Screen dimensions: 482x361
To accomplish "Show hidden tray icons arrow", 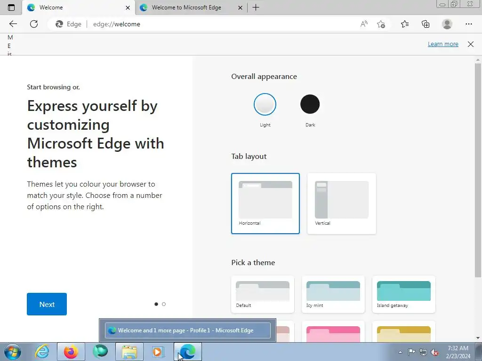I will click(x=400, y=352).
